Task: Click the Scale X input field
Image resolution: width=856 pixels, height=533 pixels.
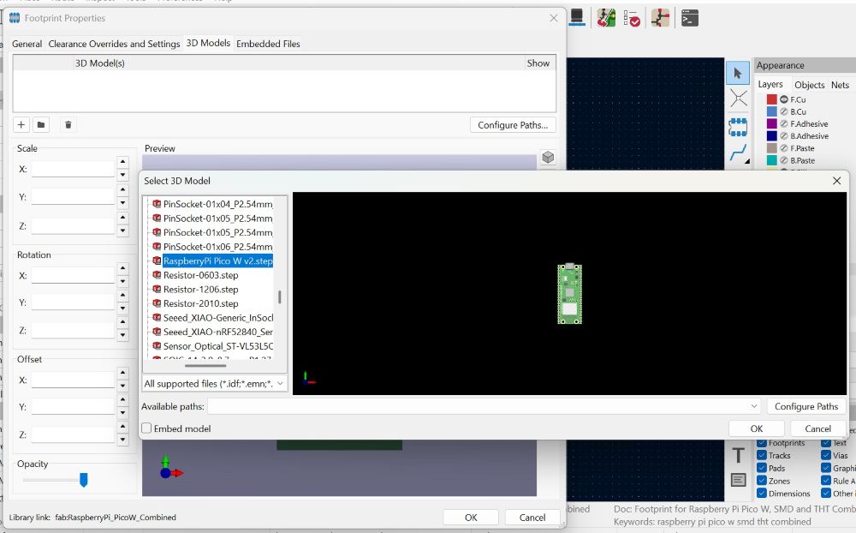Action: 73,169
